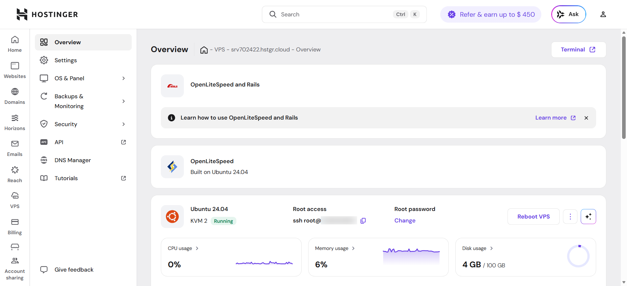Open Billing from the sidebar
627x286 pixels.
coord(15,226)
